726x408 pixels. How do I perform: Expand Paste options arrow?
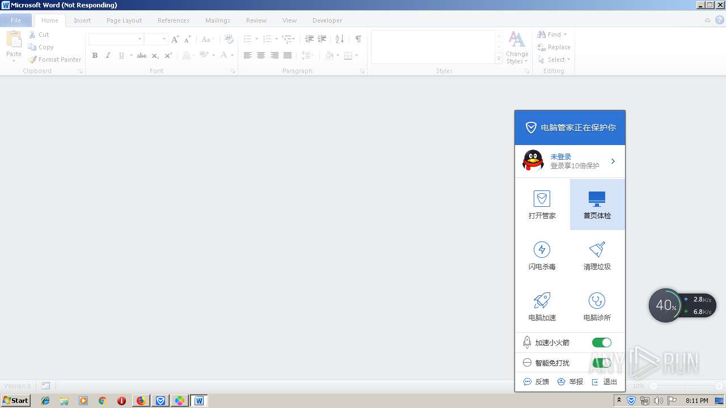tap(14, 60)
